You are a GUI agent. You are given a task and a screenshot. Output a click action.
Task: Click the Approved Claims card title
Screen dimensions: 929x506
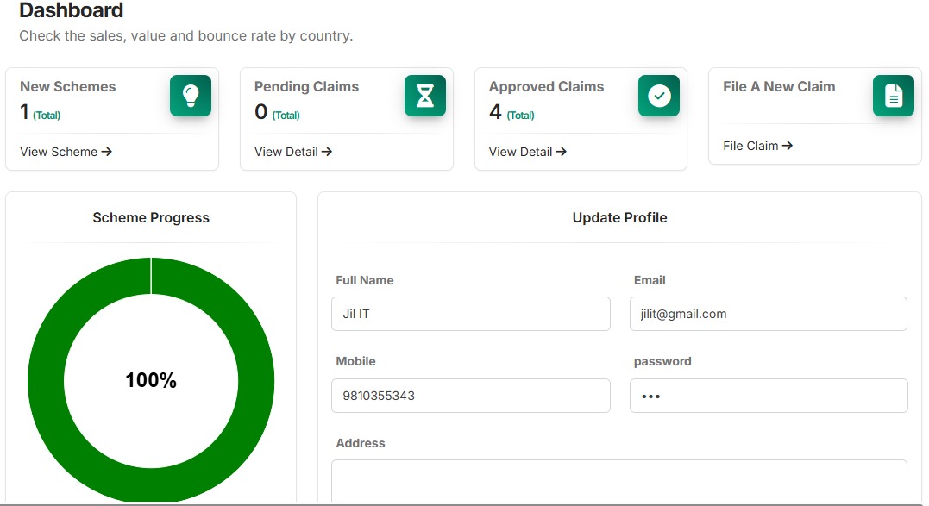[546, 86]
